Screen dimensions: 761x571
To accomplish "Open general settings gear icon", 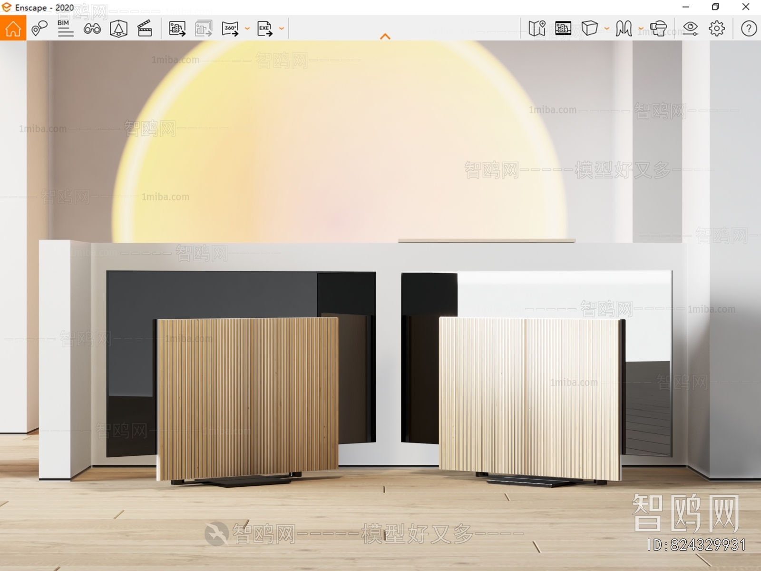I will pos(717,29).
